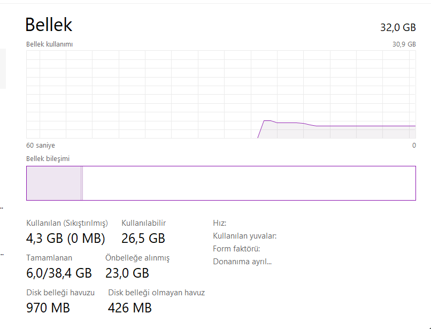
Task: Click the memory usage line graph
Action: pyautogui.click(x=221, y=95)
